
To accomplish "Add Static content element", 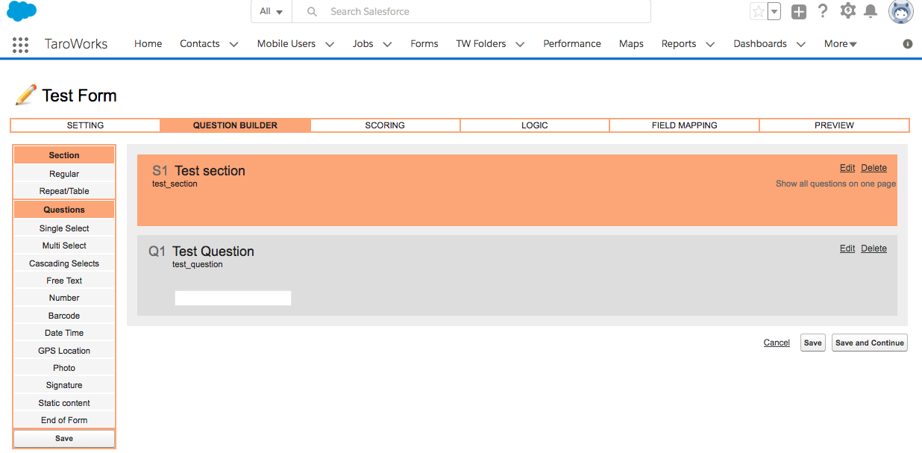I will pos(64,403).
